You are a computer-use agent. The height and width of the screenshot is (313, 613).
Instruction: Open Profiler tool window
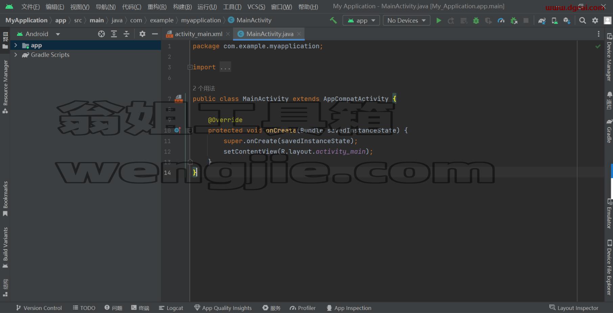[302, 308]
